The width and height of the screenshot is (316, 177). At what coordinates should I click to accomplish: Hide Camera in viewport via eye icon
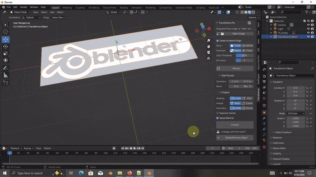click(308, 25)
